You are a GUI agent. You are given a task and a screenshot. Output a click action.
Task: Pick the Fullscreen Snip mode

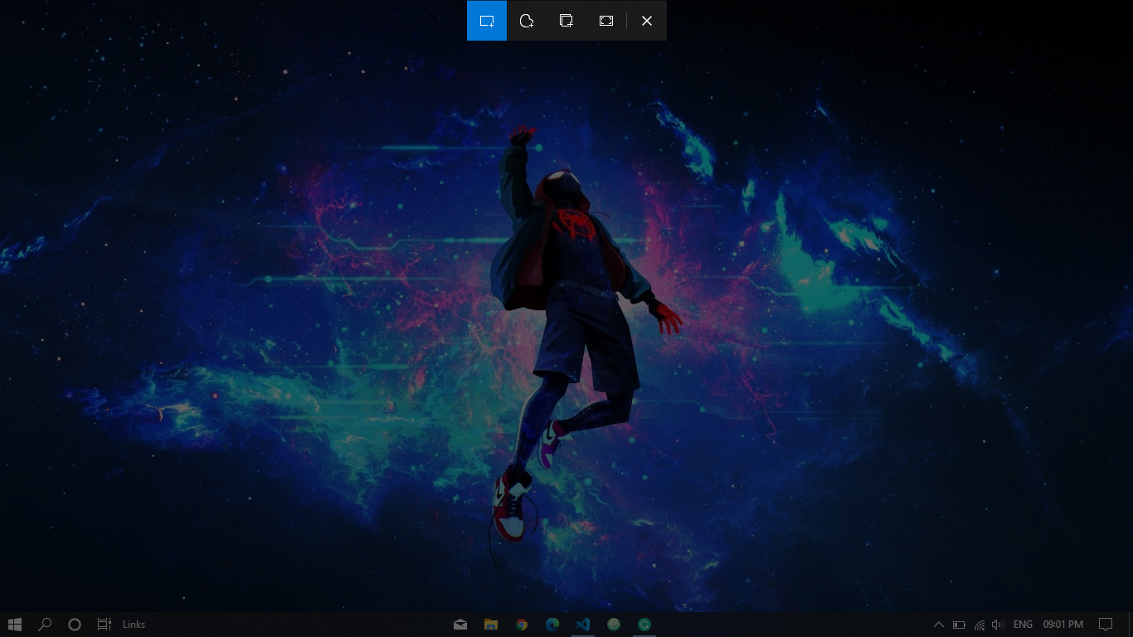606,21
